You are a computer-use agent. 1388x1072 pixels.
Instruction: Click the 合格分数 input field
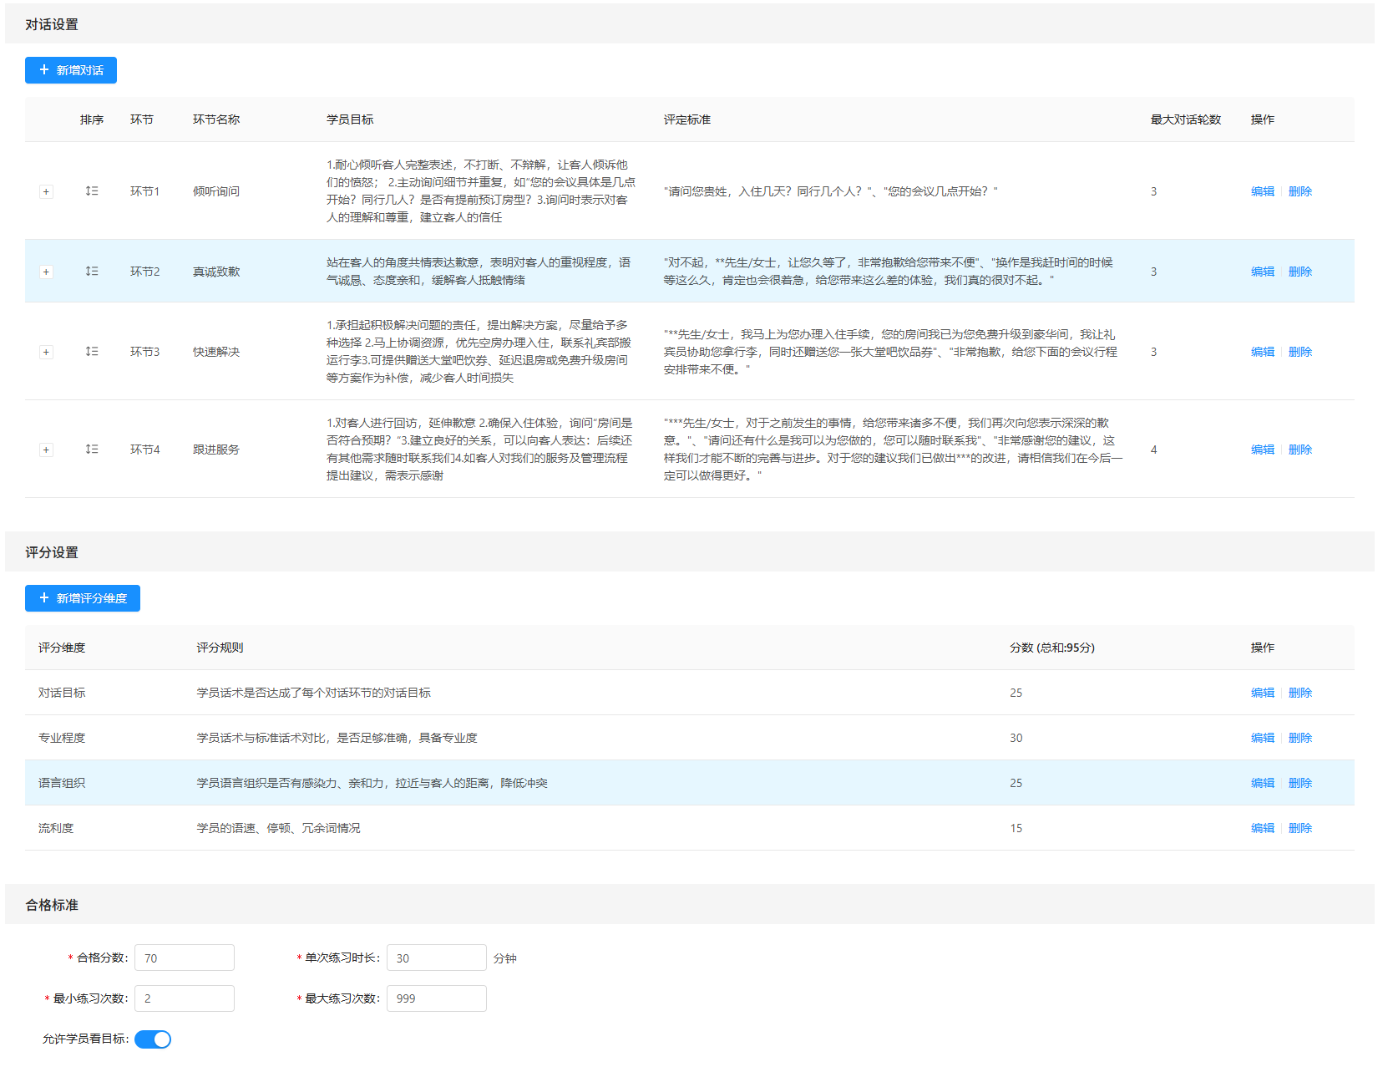tap(185, 958)
